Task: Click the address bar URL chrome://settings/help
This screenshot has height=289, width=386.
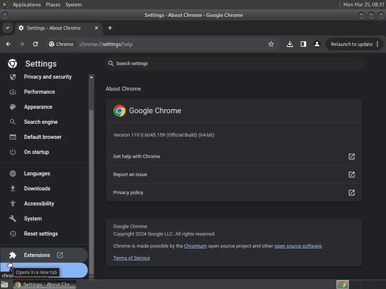Action: point(106,44)
